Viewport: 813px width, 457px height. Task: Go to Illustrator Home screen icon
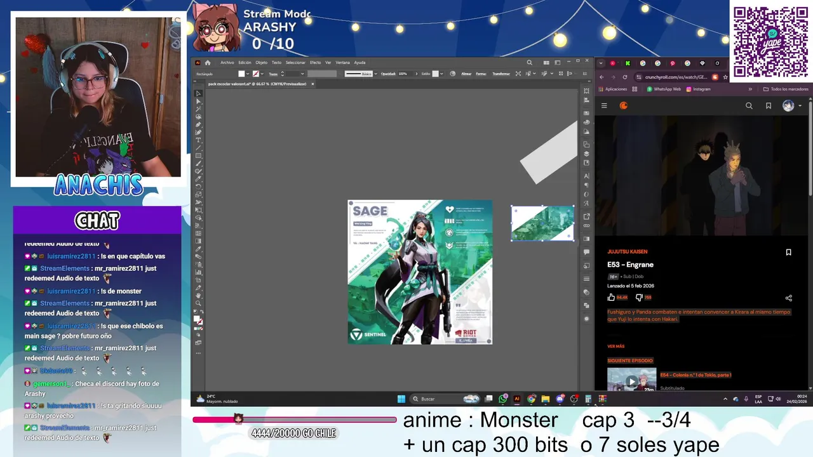(207, 62)
